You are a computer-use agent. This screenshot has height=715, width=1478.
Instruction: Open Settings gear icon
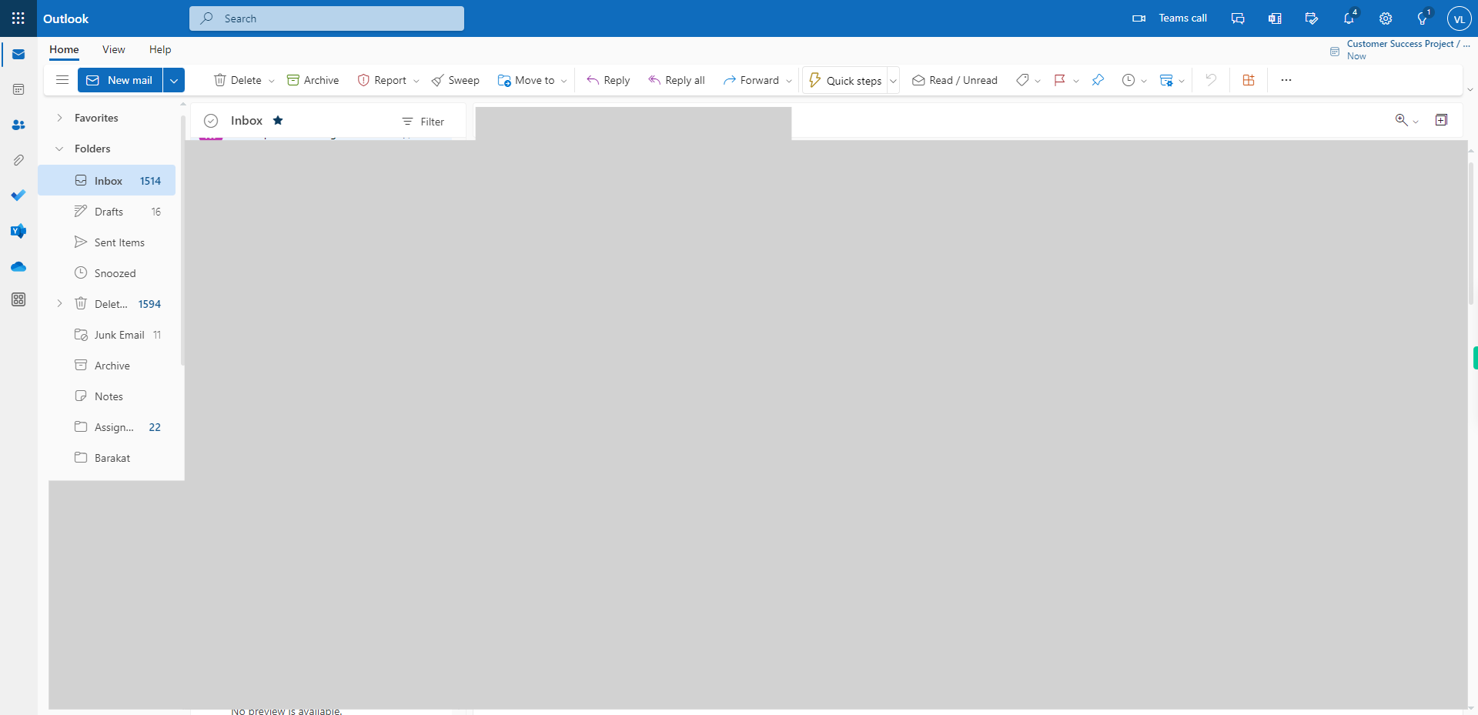pyautogui.click(x=1386, y=18)
